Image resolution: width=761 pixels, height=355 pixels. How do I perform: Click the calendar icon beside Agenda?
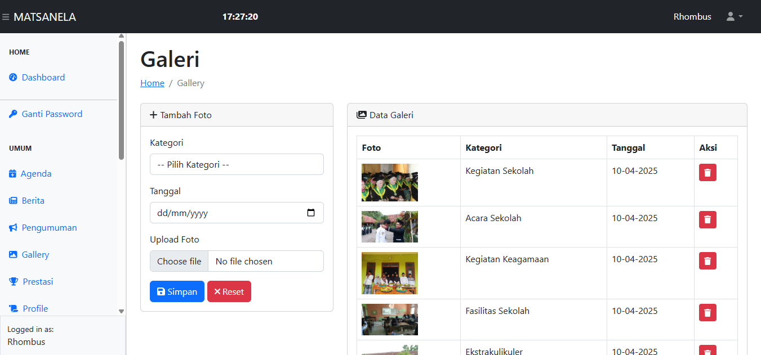[13, 174]
